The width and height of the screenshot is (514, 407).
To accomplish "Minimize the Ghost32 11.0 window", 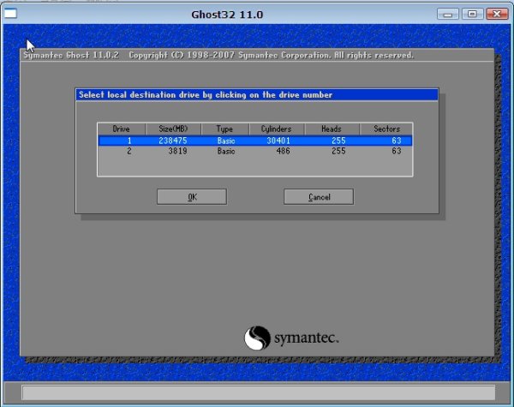I will click(448, 14).
